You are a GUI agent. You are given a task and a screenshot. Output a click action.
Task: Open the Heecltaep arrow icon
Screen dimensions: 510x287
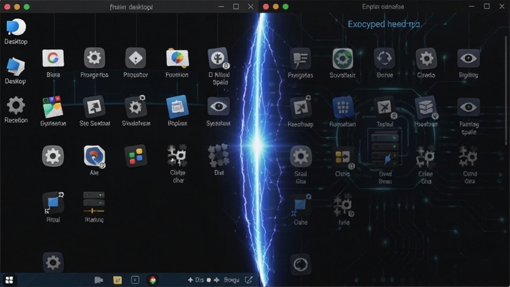click(x=300, y=107)
